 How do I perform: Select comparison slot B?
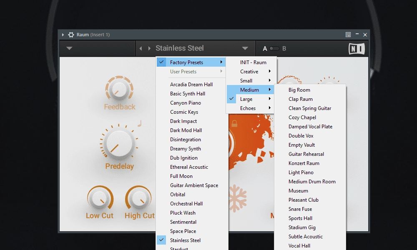click(x=284, y=49)
